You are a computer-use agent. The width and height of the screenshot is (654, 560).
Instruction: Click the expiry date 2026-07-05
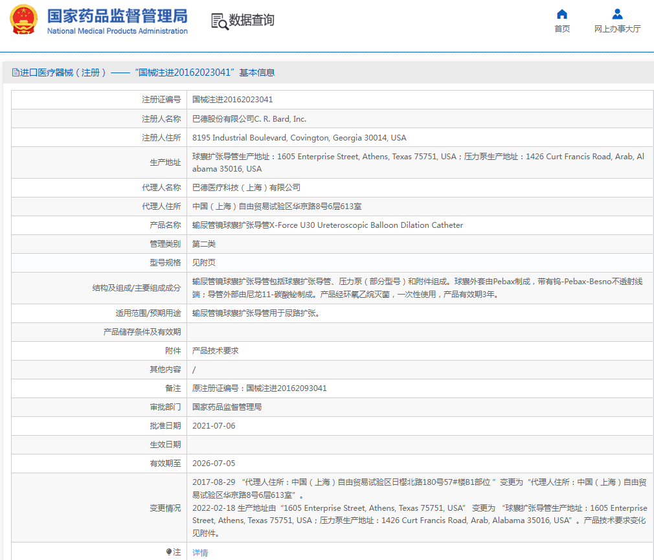[x=214, y=464]
